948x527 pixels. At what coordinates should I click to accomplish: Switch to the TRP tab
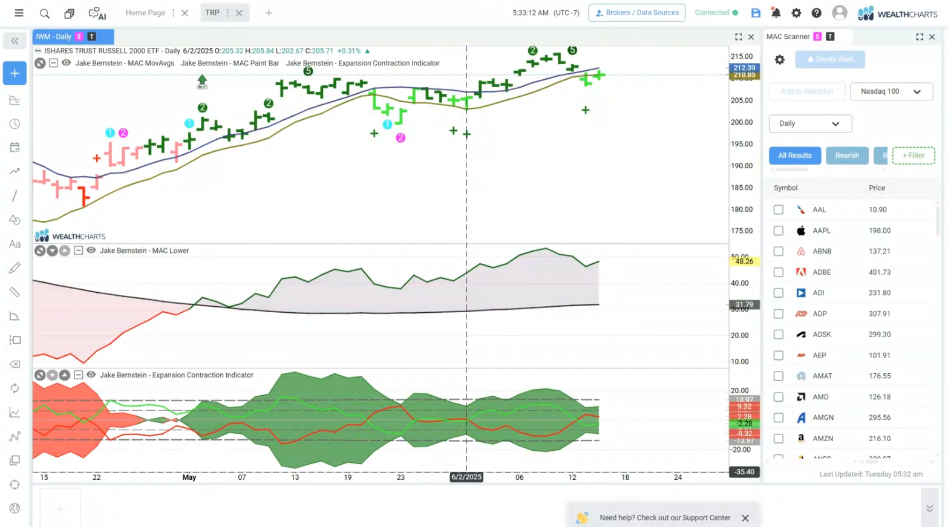212,13
